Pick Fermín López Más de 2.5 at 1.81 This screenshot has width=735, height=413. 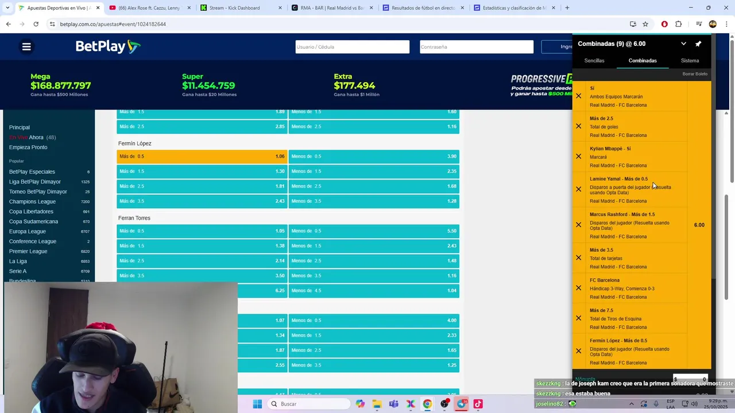(x=202, y=186)
